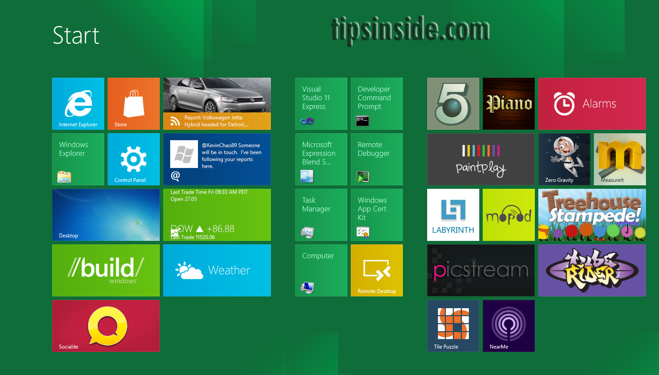Open the Internet Explorer tile

[x=78, y=104]
